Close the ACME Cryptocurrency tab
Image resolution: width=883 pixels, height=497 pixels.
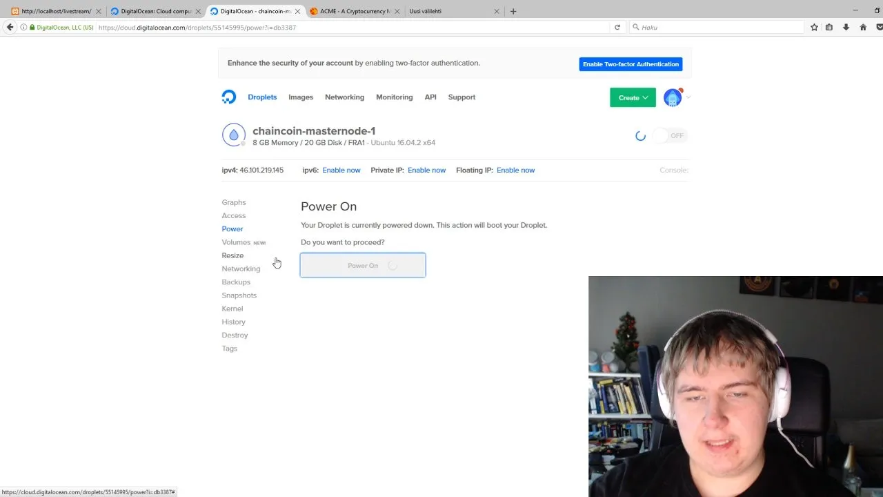[396, 11]
